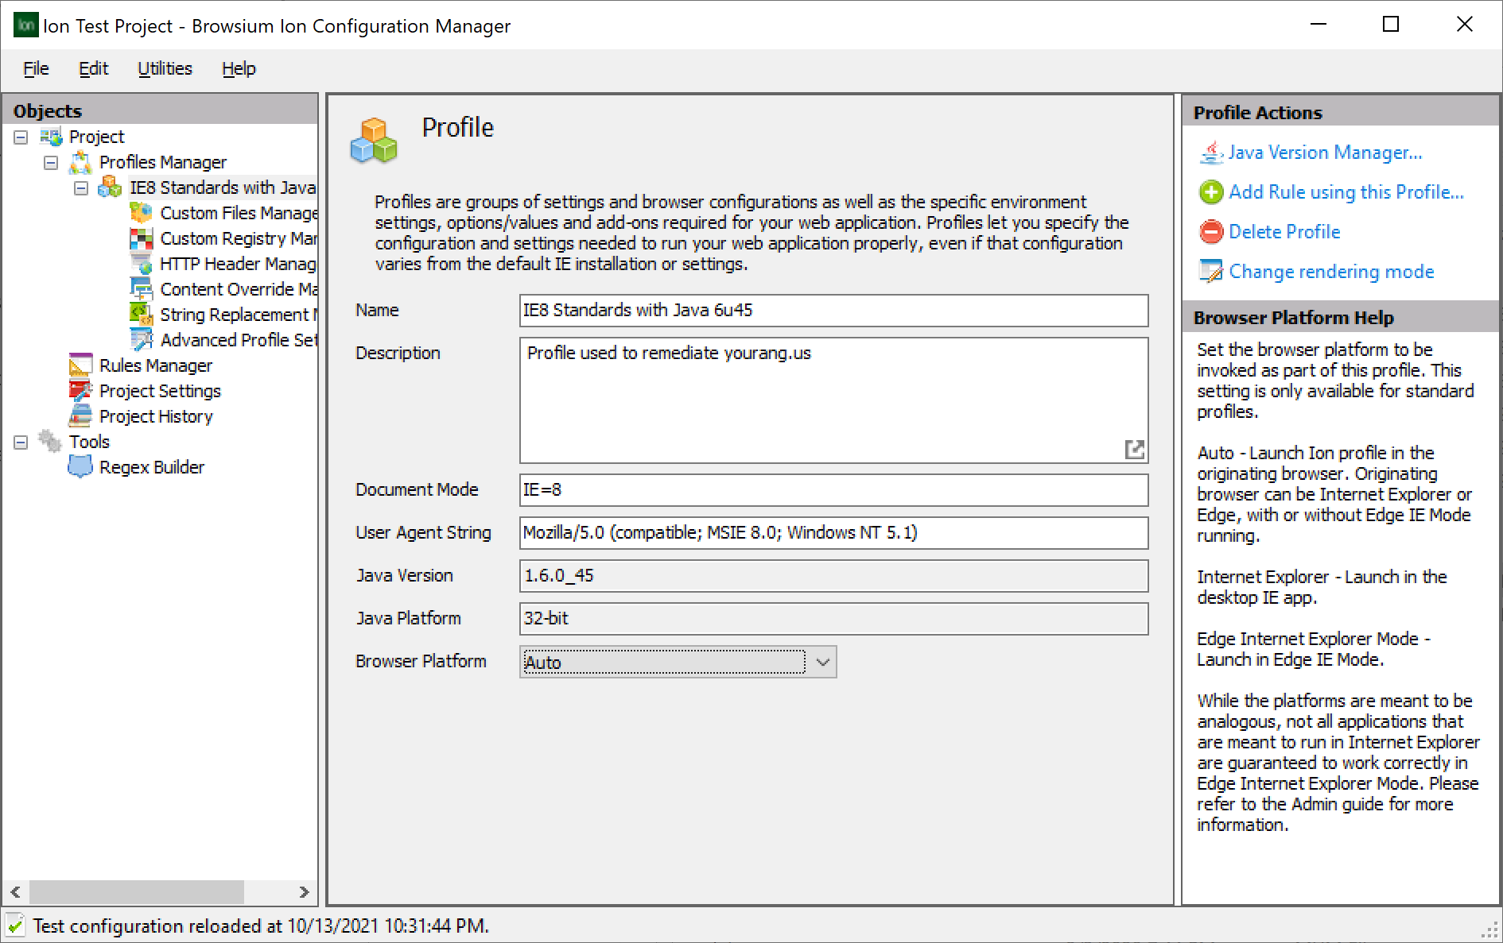Select the HTTP Header Manager icon
Screen dimensions: 1503x943
(x=142, y=263)
